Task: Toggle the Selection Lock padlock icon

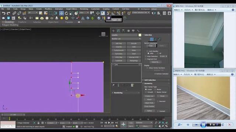Action: pos(38,123)
